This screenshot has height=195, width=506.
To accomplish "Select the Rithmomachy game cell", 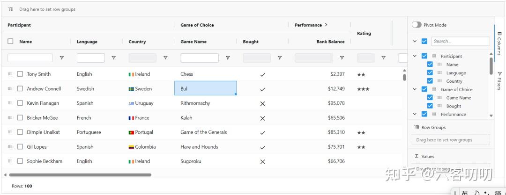I will 205,103.
